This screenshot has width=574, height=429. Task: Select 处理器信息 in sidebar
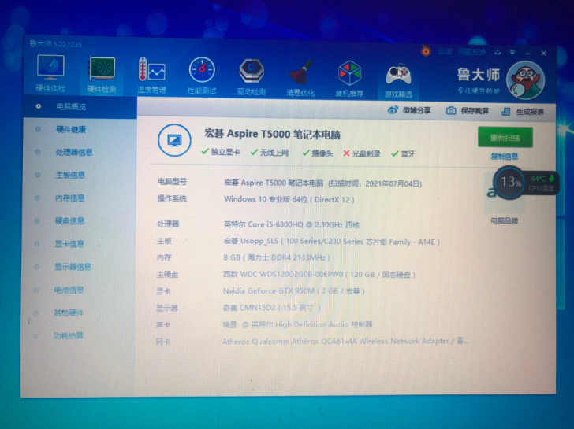click(74, 153)
